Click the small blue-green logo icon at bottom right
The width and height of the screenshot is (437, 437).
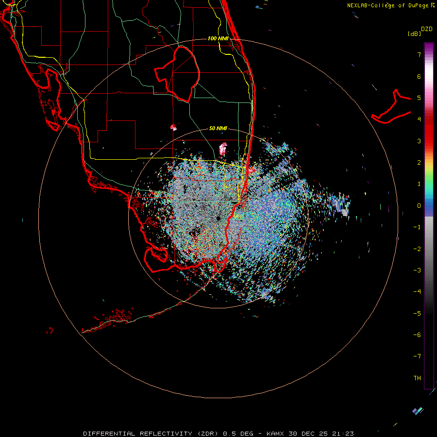(418, 411)
